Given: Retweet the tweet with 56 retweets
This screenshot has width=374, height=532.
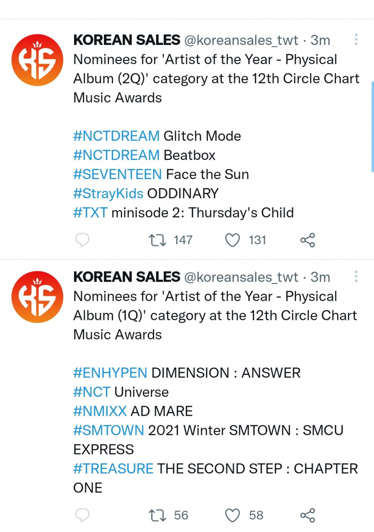Looking at the screenshot, I should [157, 515].
